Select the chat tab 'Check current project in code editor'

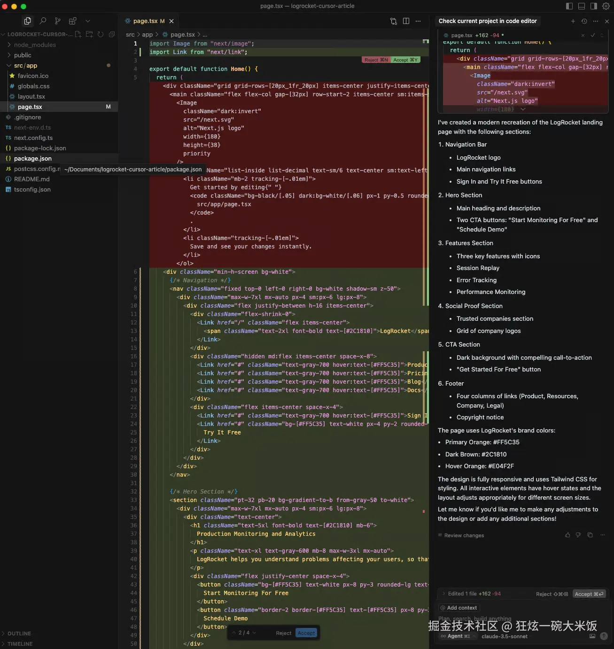point(487,21)
